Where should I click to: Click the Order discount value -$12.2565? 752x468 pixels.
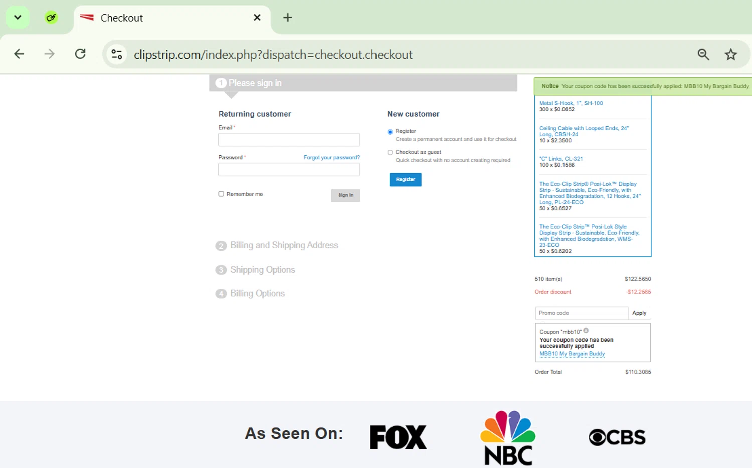click(x=639, y=292)
